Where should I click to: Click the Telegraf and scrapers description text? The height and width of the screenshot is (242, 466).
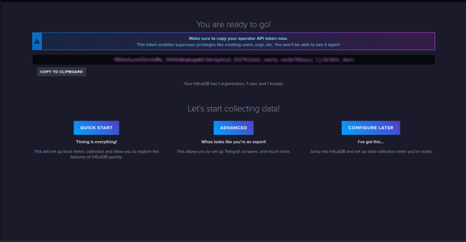tap(234, 151)
